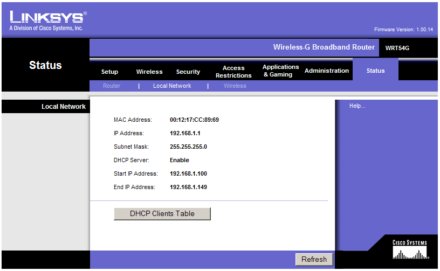440x271 pixels.
Task: Click the Local Network section heading
Action: 64,107
